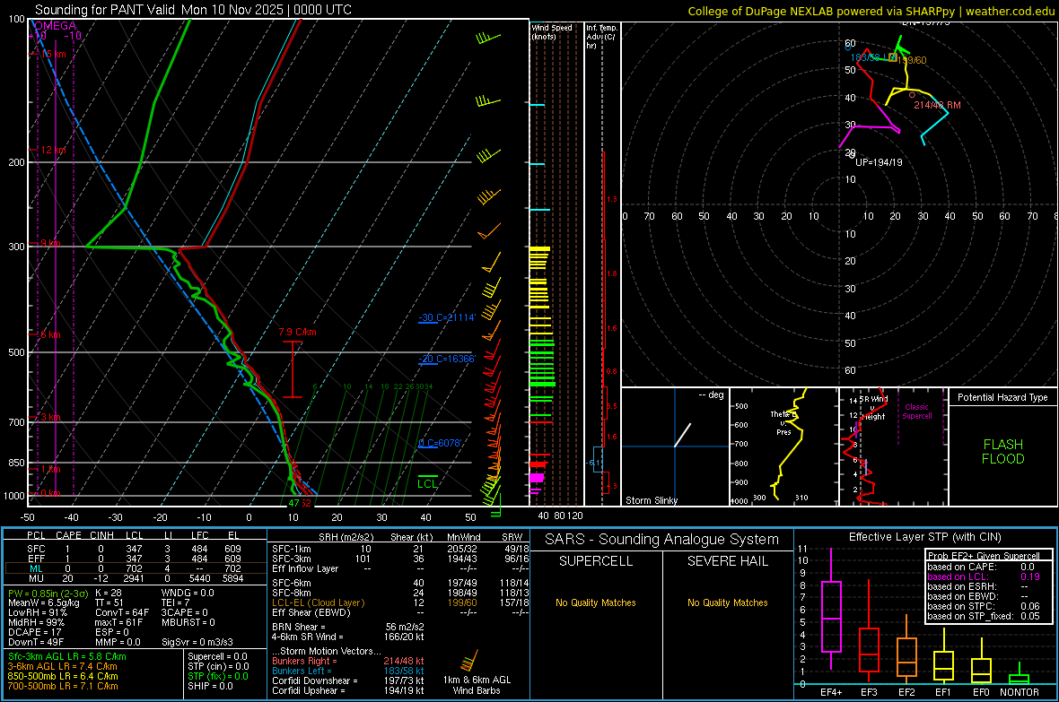This screenshot has height=702, width=1059.
Task: Click the Prob EF2+ Given Supercell header
Action: click(x=984, y=556)
